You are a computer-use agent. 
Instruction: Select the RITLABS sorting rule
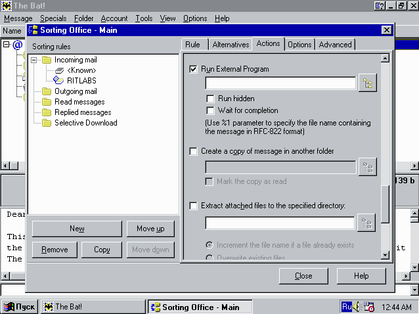coord(81,81)
